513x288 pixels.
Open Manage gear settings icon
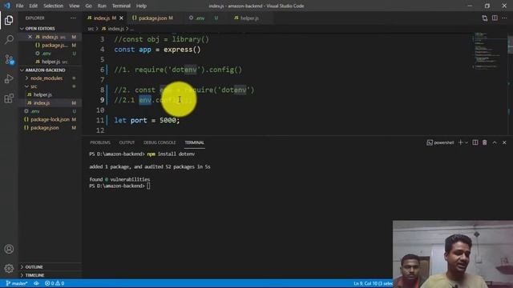[x=9, y=269]
